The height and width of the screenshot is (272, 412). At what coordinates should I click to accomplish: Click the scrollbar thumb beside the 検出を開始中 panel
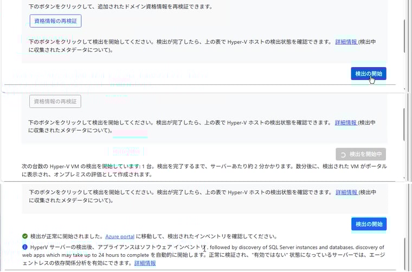coord(404,124)
